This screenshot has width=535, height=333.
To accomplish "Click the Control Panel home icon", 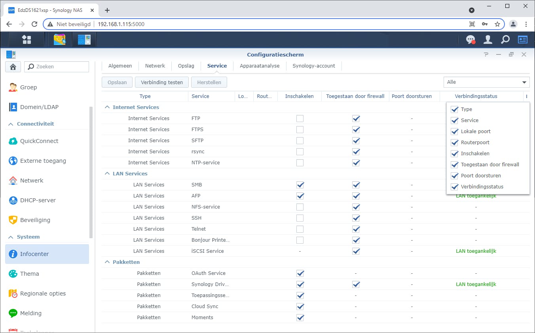I will click(13, 67).
